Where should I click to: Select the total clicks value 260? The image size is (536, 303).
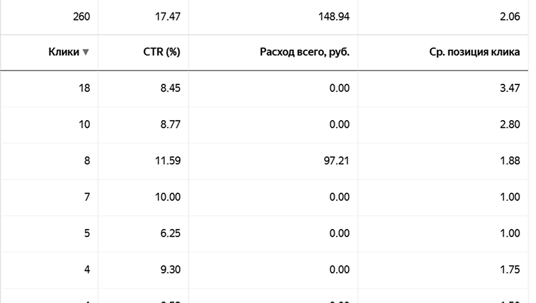point(81,17)
